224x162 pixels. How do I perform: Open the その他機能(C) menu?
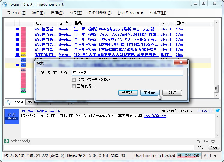point(100,13)
